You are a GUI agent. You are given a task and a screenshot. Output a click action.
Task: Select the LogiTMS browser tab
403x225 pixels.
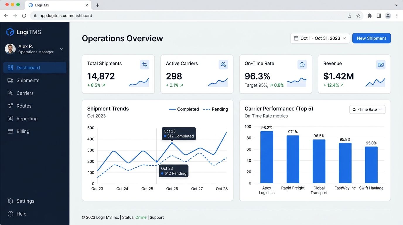tap(59, 5)
